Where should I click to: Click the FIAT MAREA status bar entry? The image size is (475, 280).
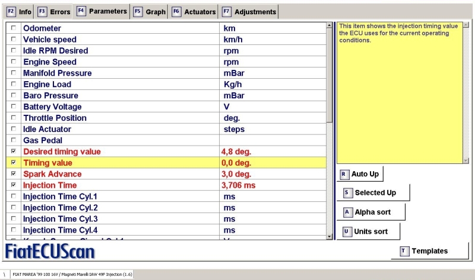tap(72, 275)
